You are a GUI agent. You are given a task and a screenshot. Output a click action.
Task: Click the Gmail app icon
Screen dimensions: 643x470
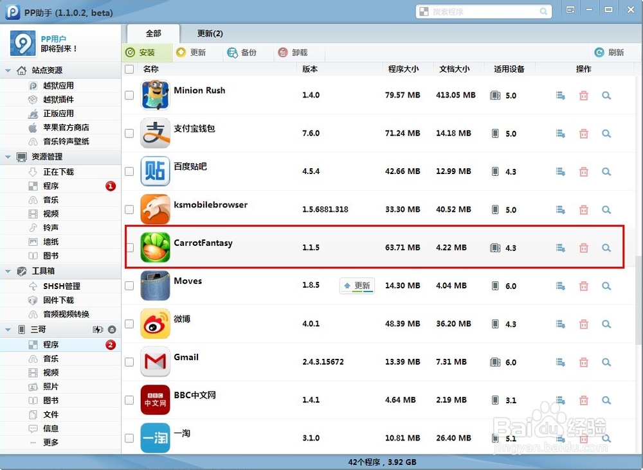tap(155, 361)
